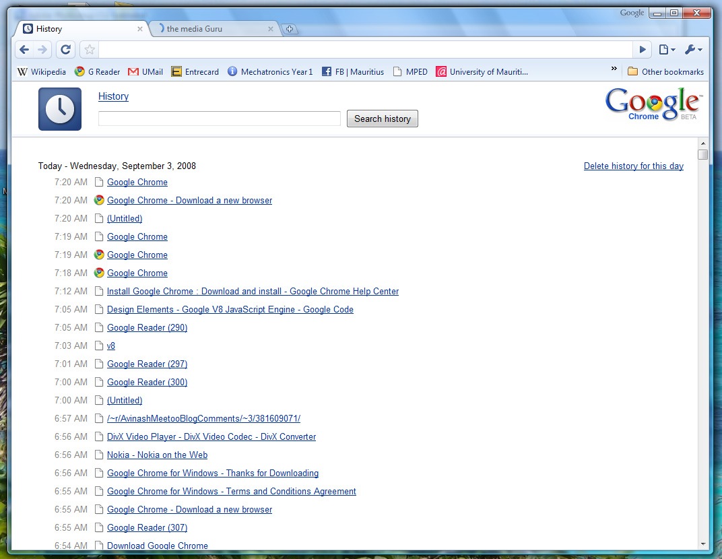The height and width of the screenshot is (559, 722).
Task: Open 7:20 AM Download a new browser entry
Action: pos(189,200)
